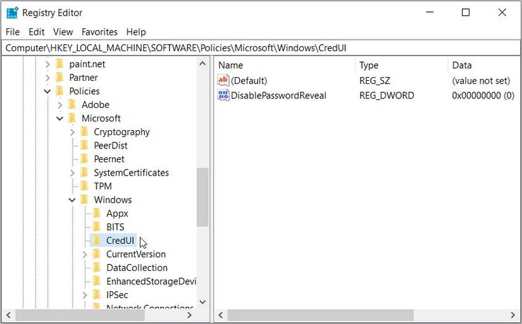
Task: Click the Appx folder icon
Action: tap(97, 213)
